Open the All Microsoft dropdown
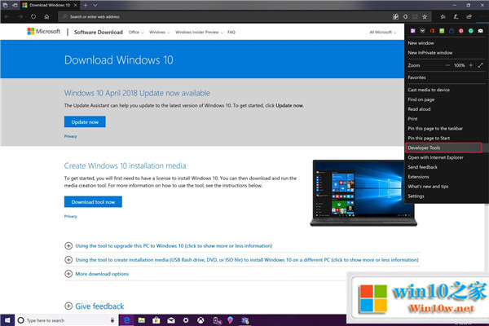Image resolution: width=489 pixels, height=326 pixels. coord(383,32)
